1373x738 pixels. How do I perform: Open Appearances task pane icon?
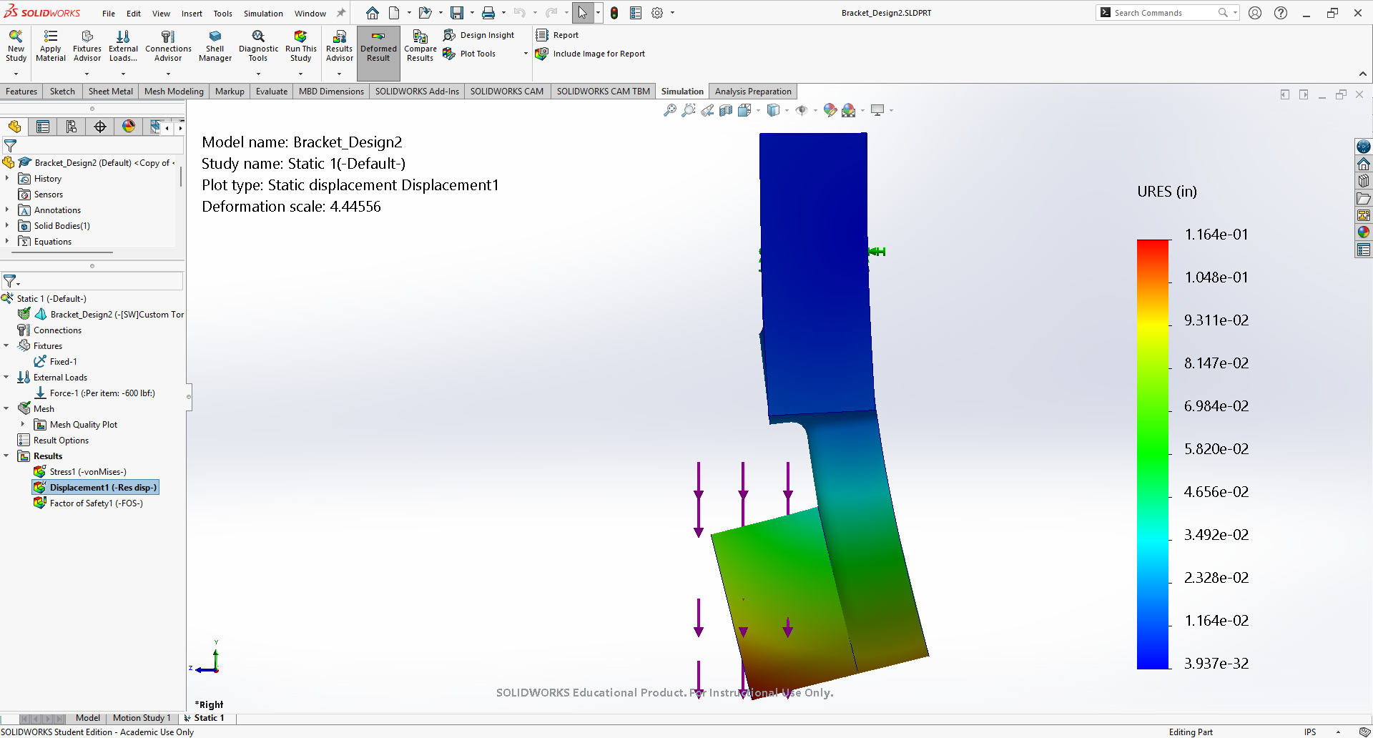[1364, 232]
